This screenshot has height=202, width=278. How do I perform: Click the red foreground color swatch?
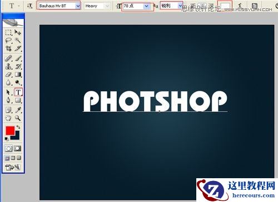[x=10, y=131]
